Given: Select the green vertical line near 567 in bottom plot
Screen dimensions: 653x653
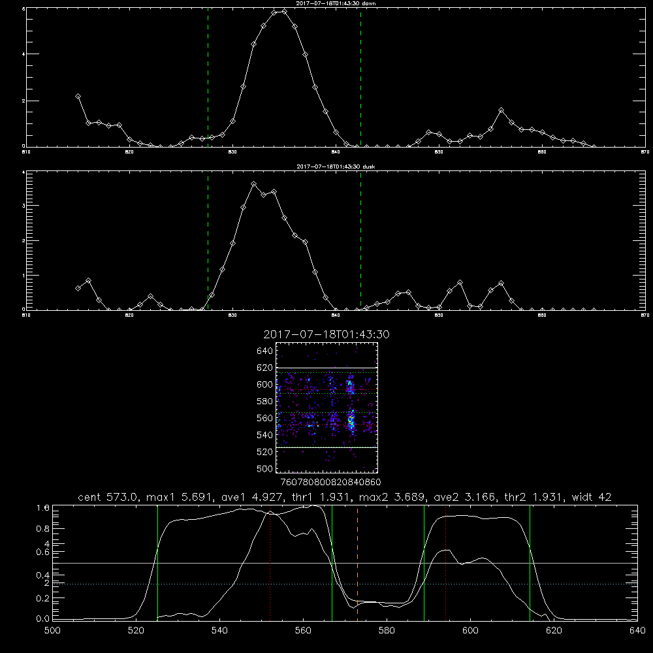Looking at the screenshot, I should (x=332, y=563).
